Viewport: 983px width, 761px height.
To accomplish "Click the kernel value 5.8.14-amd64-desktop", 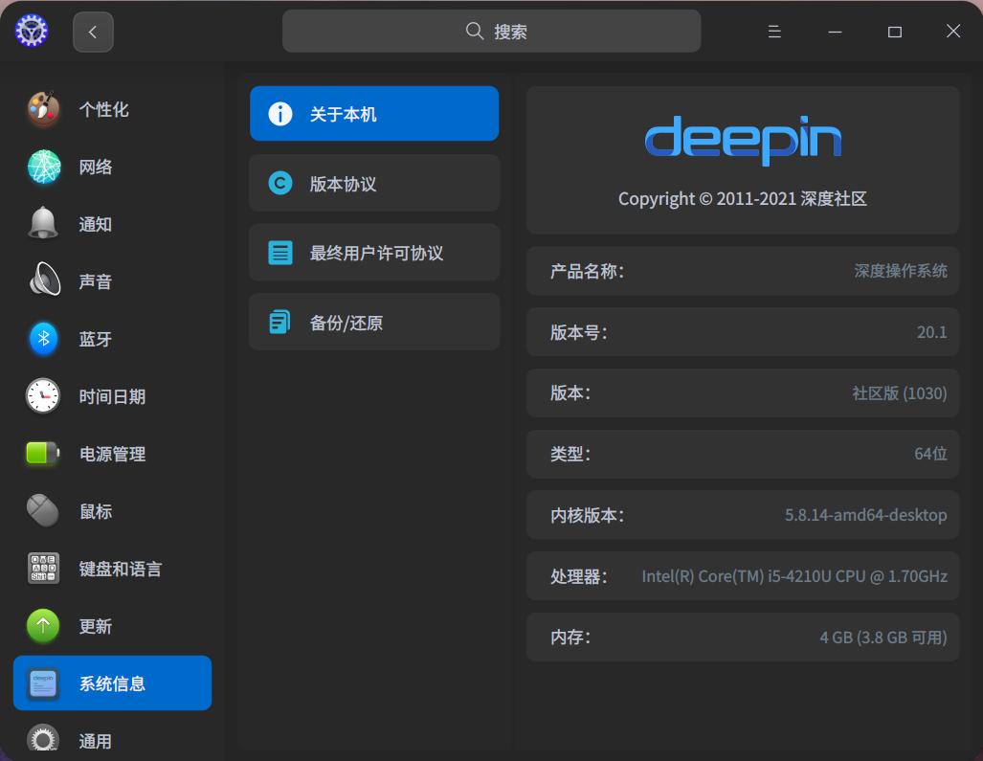I will pos(866,515).
